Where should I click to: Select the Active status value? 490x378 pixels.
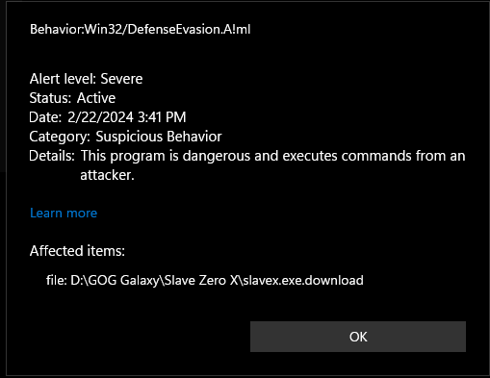pyautogui.click(x=96, y=98)
